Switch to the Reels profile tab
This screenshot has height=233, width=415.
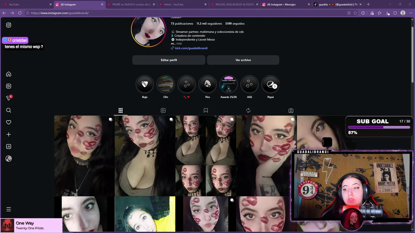pyautogui.click(x=163, y=110)
